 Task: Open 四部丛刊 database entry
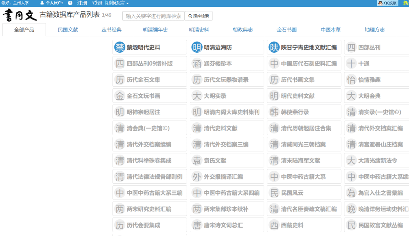pos(376,47)
